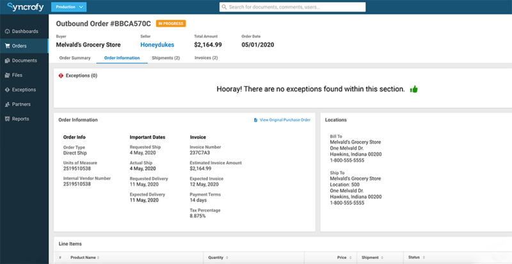Sort by Price column arrow
The width and height of the screenshot is (512, 264).
click(350, 258)
